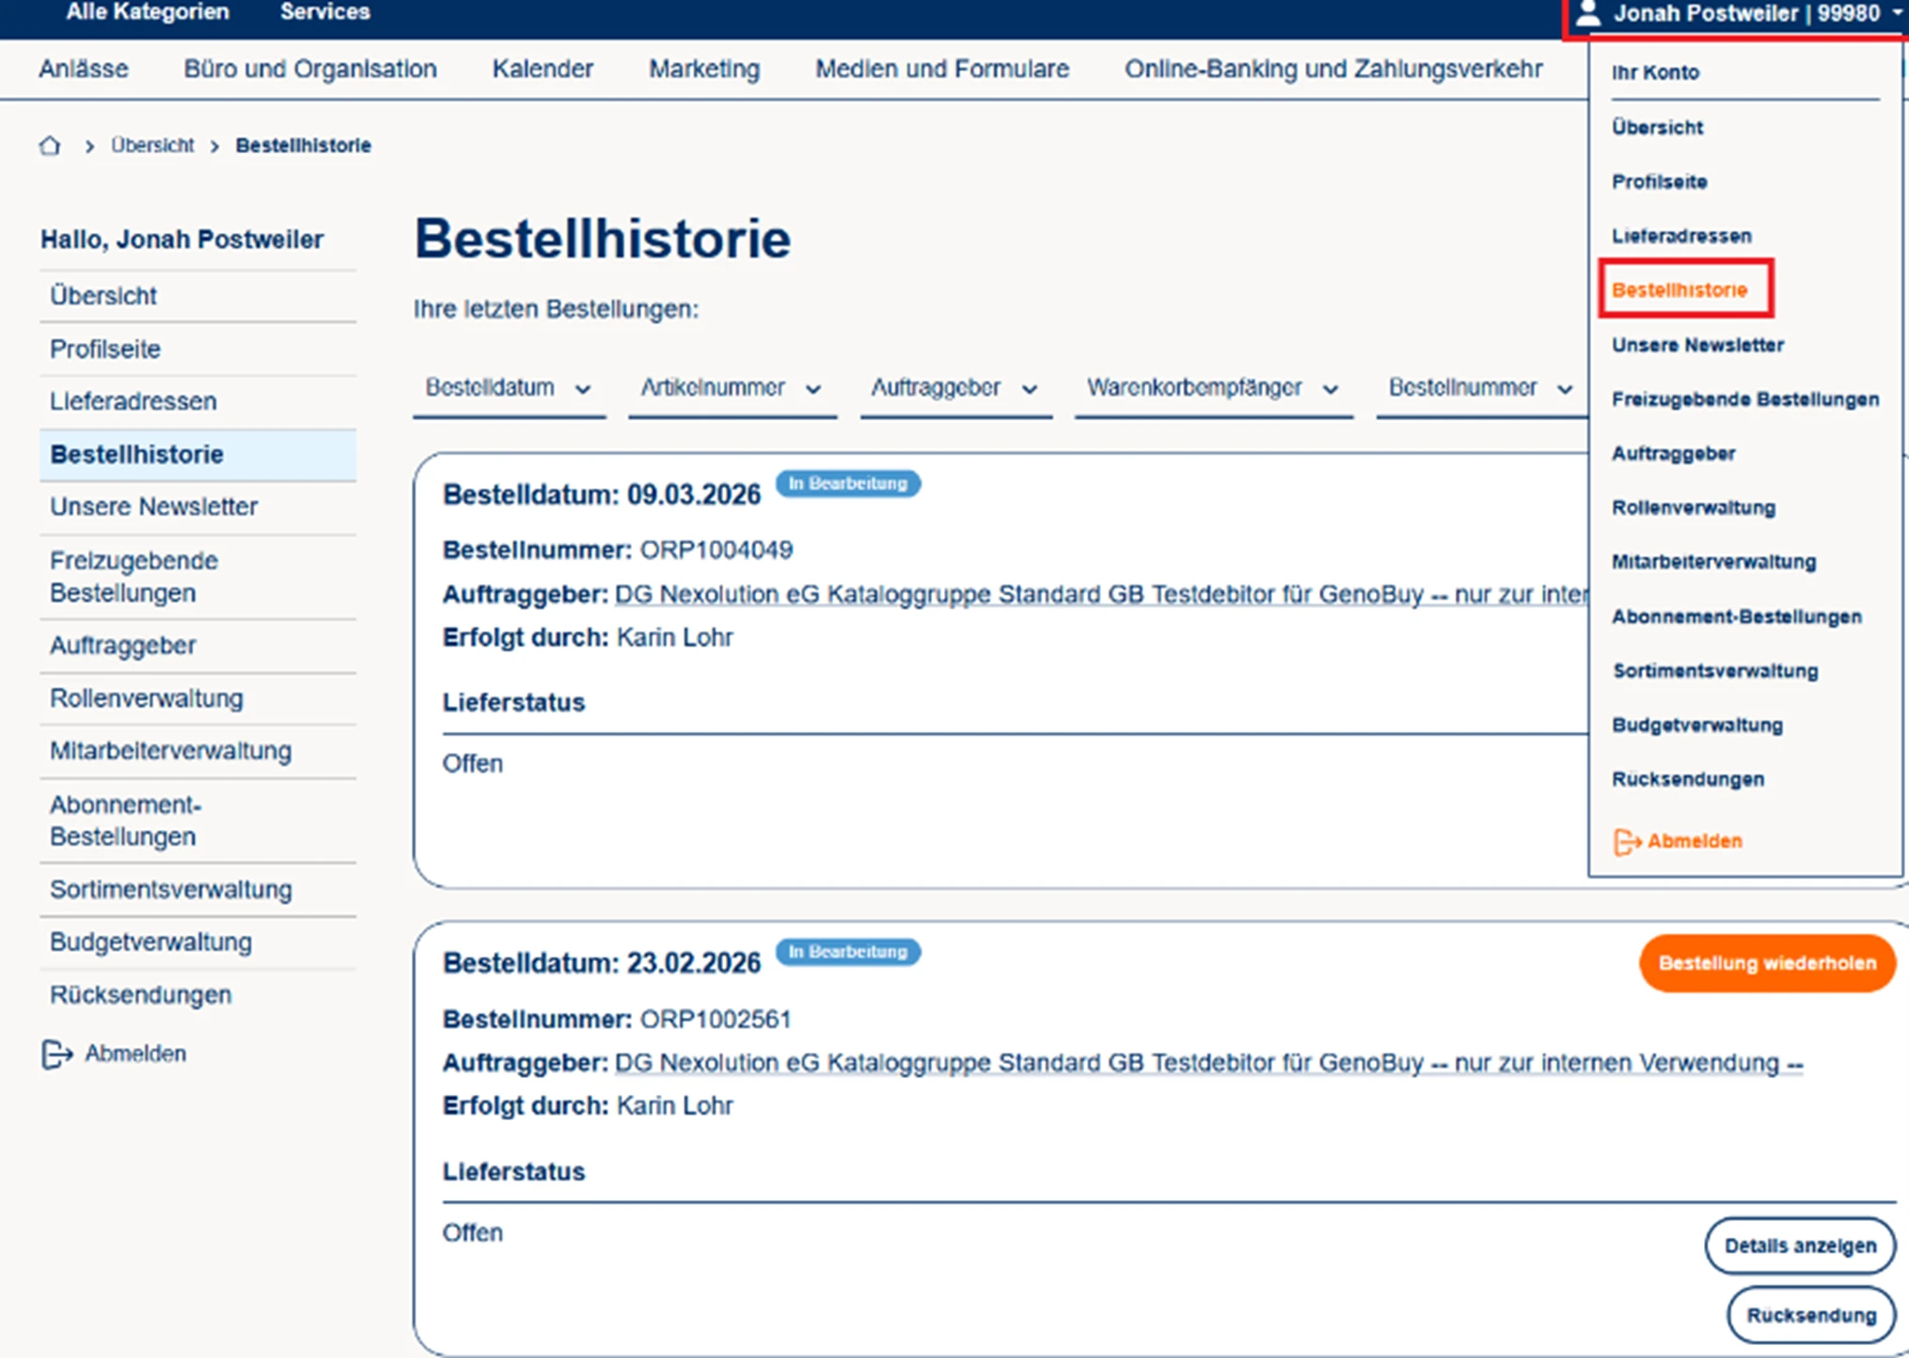This screenshot has width=1909, height=1358.
Task: Open Budgetverwaltung in left sidebar
Action: 150,943
